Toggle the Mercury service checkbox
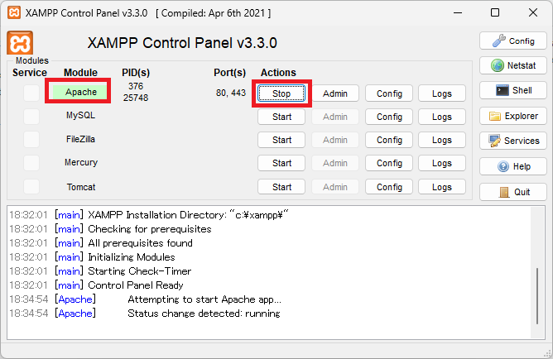Image resolution: width=553 pixels, height=359 pixels. (x=31, y=163)
